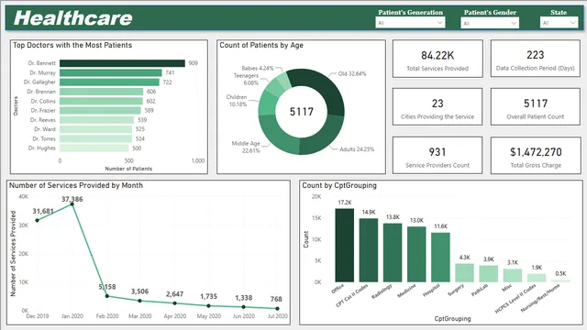The image size is (587, 330).
Task: Click the Healthcare dashboard heading
Action: [73, 18]
